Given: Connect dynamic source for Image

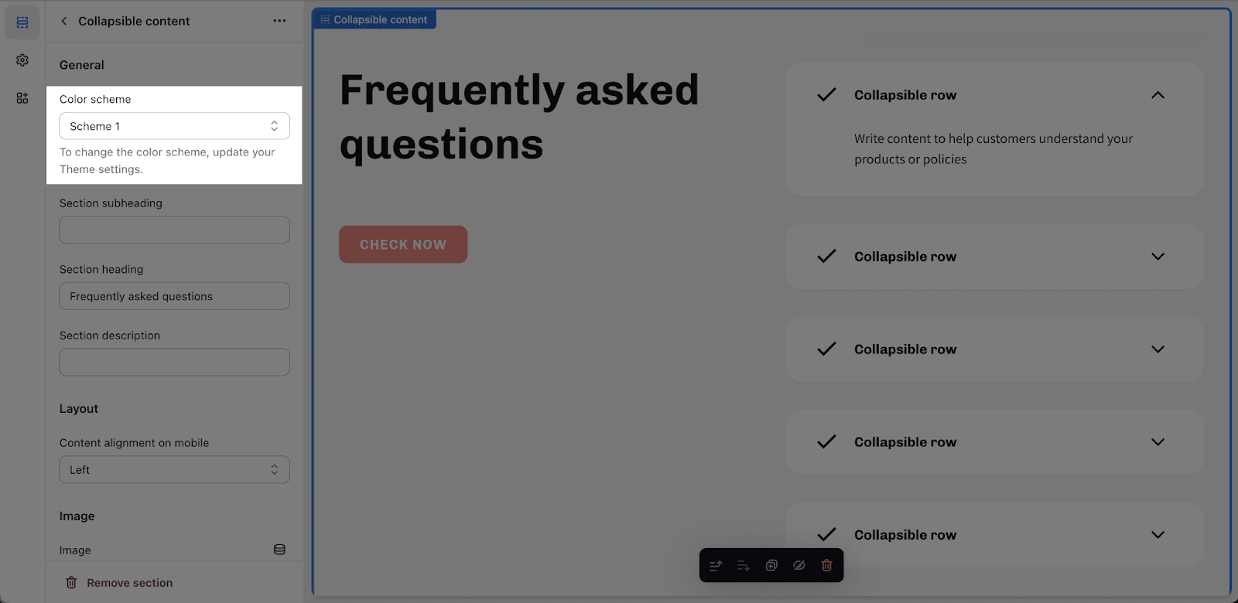Looking at the screenshot, I should tap(279, 550).
